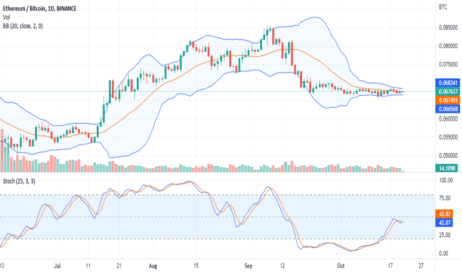Click the orange 0.067455 basis price label
The height and width of the screenshot is (273, 462).
447,100
